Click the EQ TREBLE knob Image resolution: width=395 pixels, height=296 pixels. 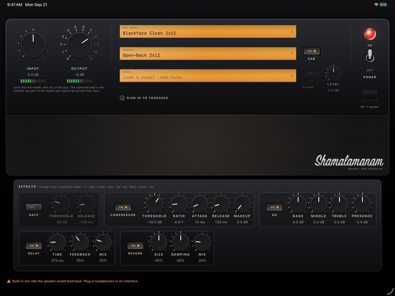click(339, 204)
